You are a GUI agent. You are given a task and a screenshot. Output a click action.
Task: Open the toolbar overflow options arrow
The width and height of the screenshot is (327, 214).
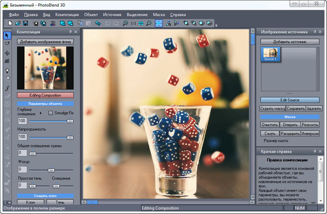[216, 26]
